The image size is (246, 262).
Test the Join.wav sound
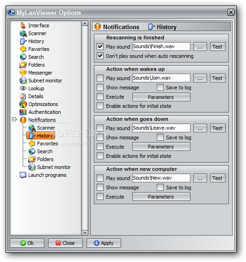[218, 78]
